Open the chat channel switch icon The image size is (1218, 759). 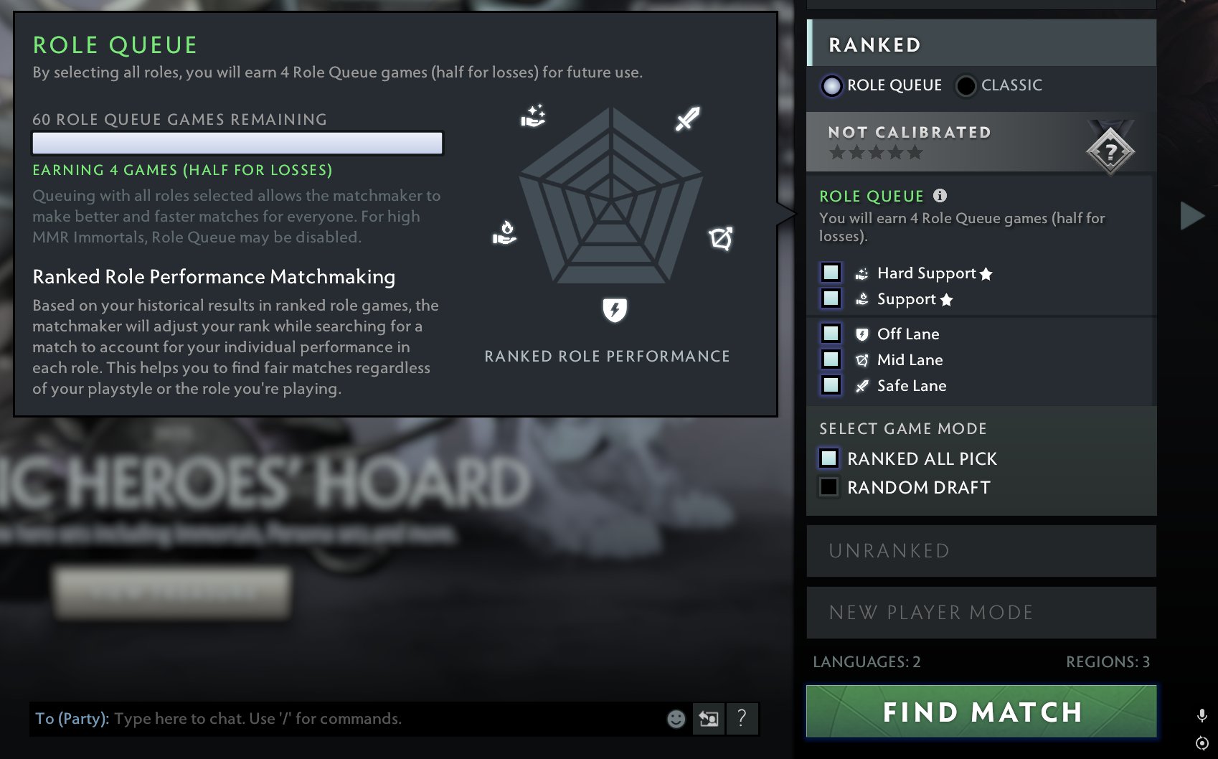pyautogui.click(x=709, y=718)
